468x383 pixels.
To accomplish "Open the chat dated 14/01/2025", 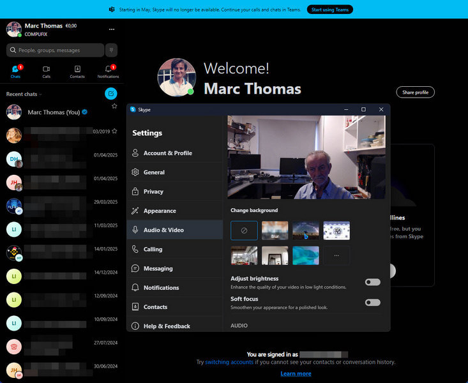I will tap(61, 253).
